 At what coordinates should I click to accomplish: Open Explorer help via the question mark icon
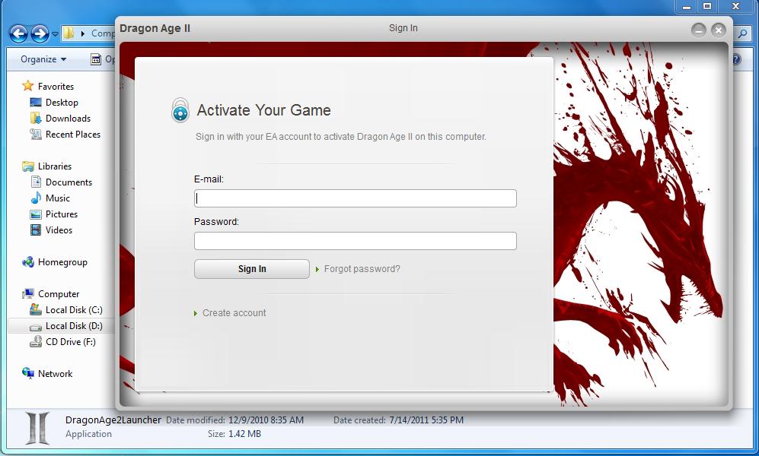click(x=735, y=59)
